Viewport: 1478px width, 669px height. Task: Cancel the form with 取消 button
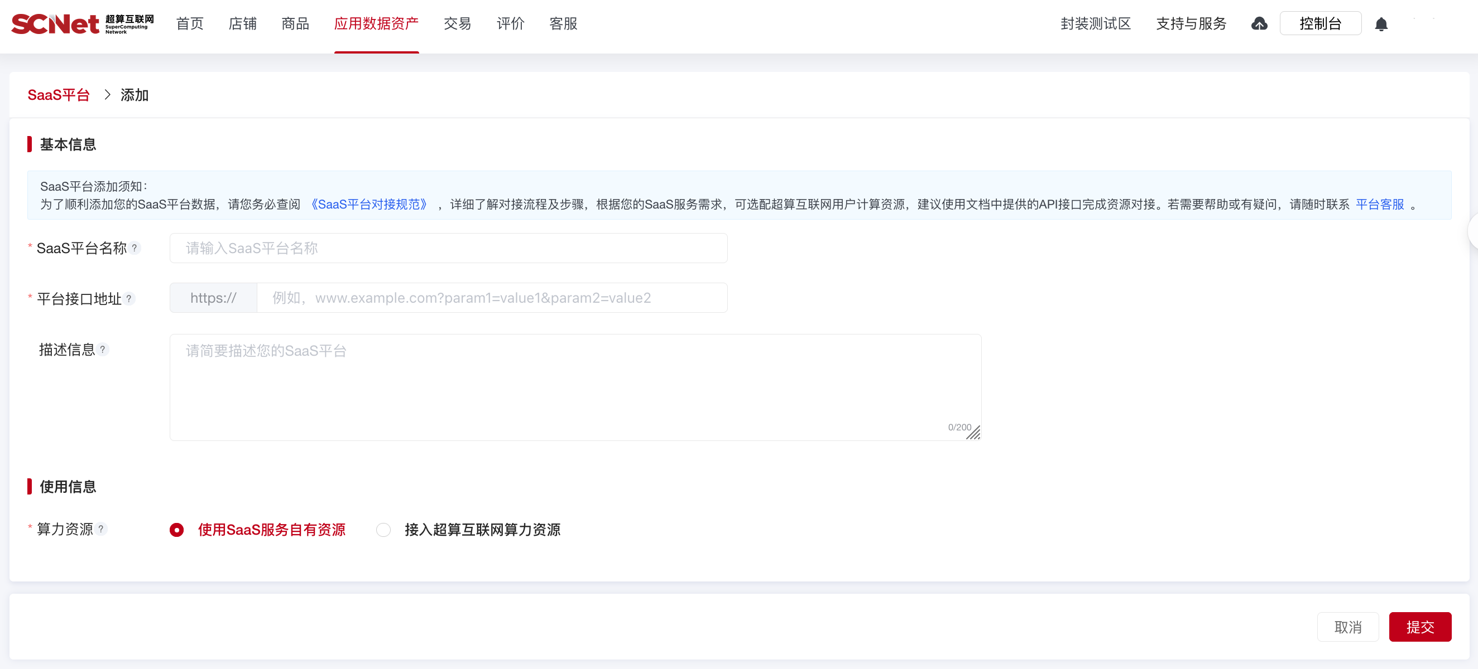pyautogui.click(x=1348, y=627)
